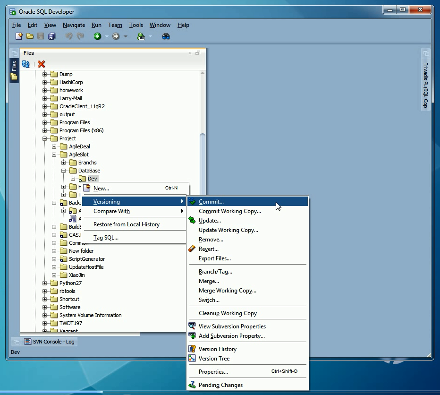Click the View Subversion Properties icon
Image resolution: width=440 pixels, height=395 pixels.
coord(192,326)
